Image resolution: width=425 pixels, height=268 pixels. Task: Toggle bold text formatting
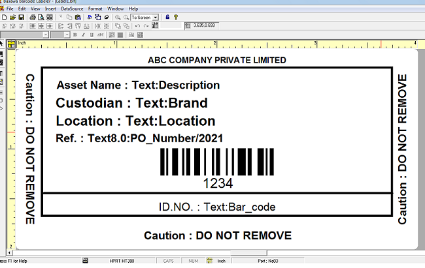tap(75, 35)
